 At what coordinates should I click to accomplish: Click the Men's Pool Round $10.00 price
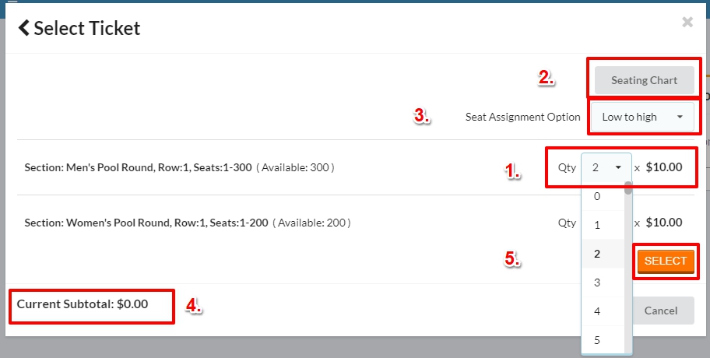(x=664, y=167)
